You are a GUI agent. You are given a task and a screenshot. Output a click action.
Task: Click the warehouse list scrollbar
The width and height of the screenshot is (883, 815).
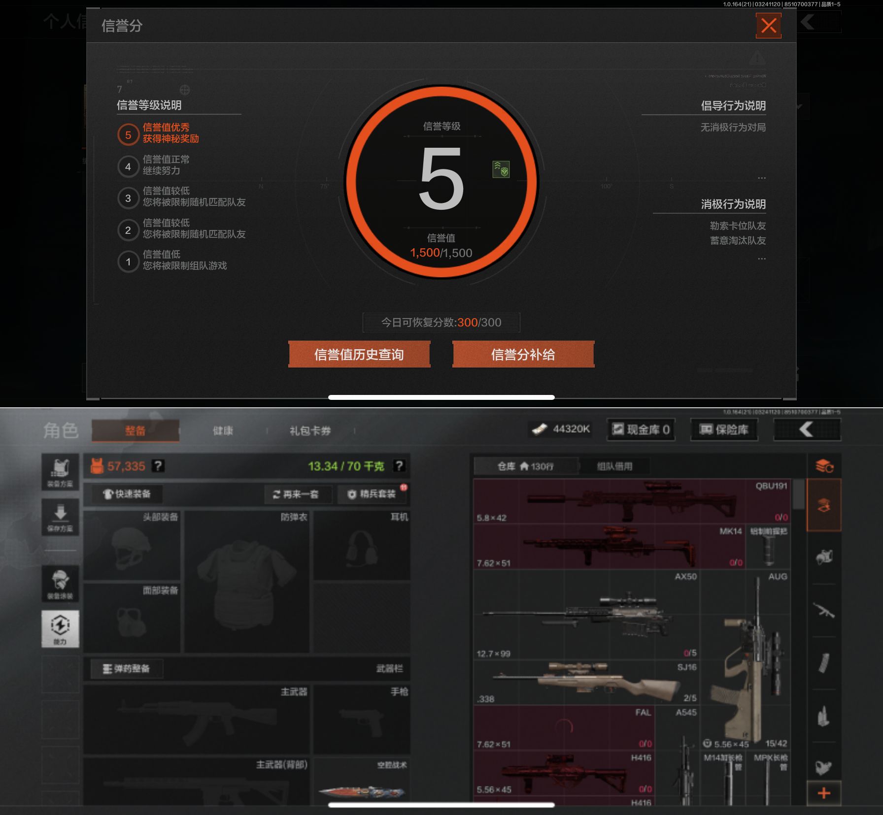tap(798, 495)
